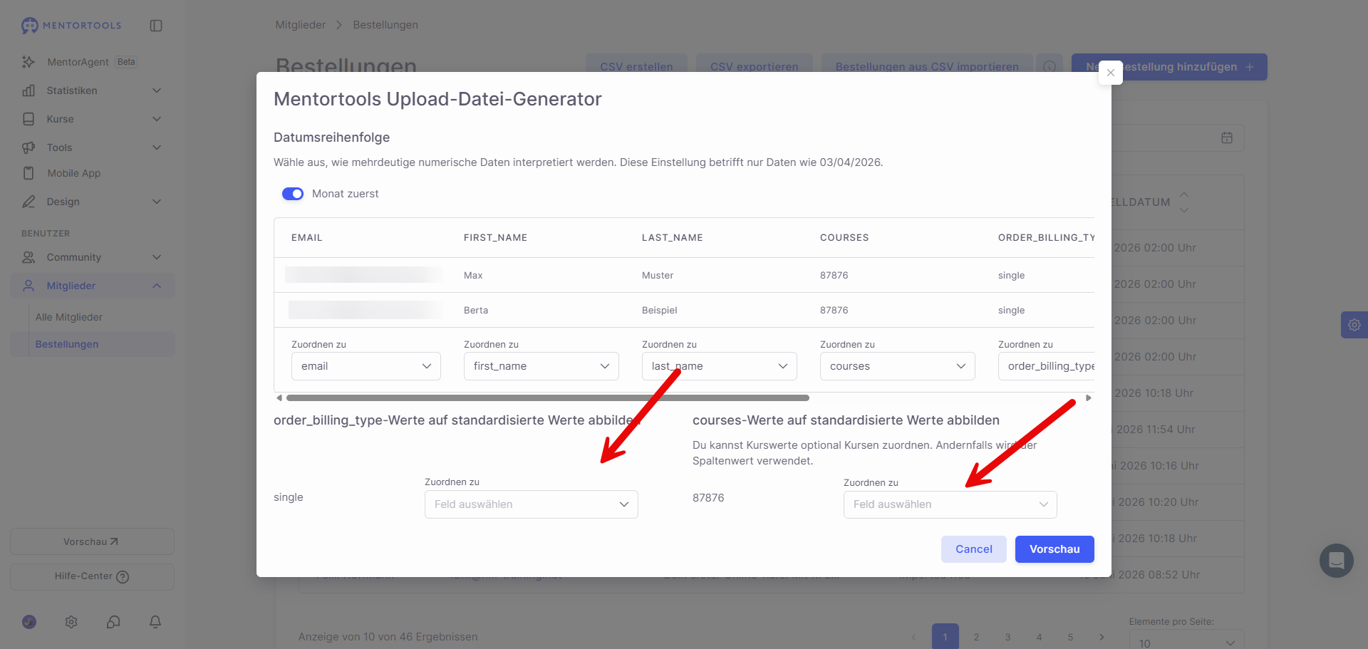Click the Tools megaphone icon

tap(28, 147)
